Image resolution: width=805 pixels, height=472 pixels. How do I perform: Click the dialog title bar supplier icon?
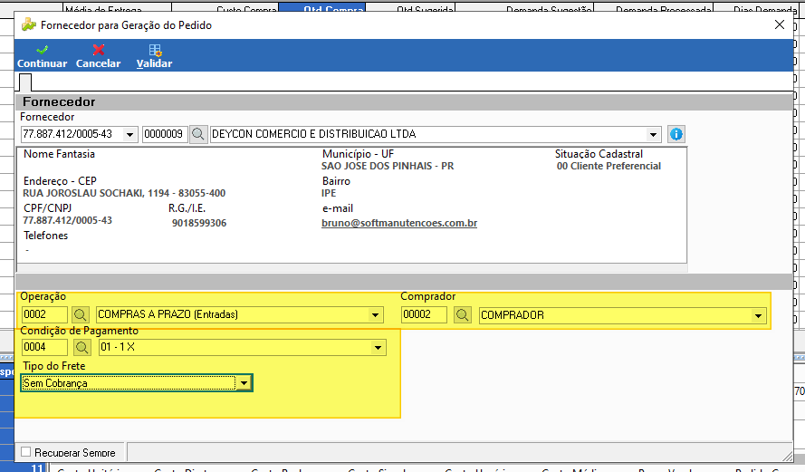click(x=29, y=24)
